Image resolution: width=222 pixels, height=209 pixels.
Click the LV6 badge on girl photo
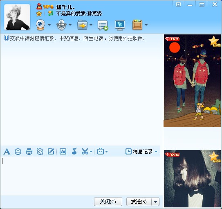(x=172, y=154)
